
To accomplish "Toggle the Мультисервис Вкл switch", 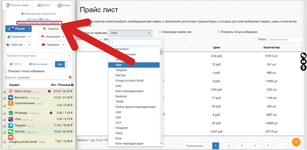I will (61, 64).
